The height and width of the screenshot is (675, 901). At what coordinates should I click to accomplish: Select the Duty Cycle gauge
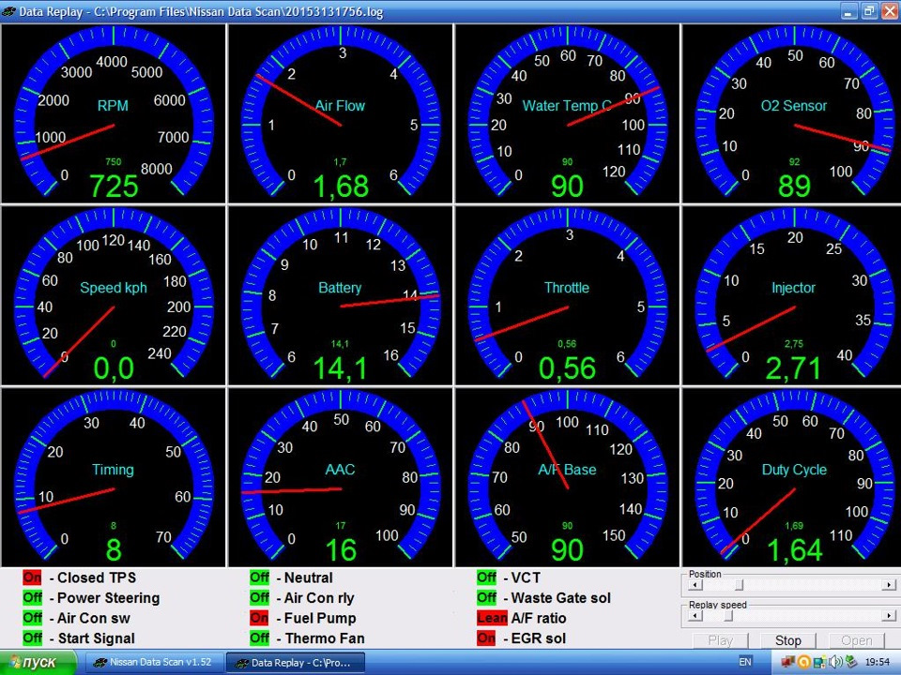click(792, 477)
